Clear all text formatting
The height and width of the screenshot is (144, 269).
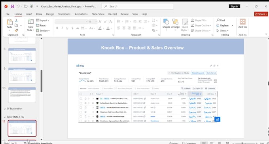[111, 22]
